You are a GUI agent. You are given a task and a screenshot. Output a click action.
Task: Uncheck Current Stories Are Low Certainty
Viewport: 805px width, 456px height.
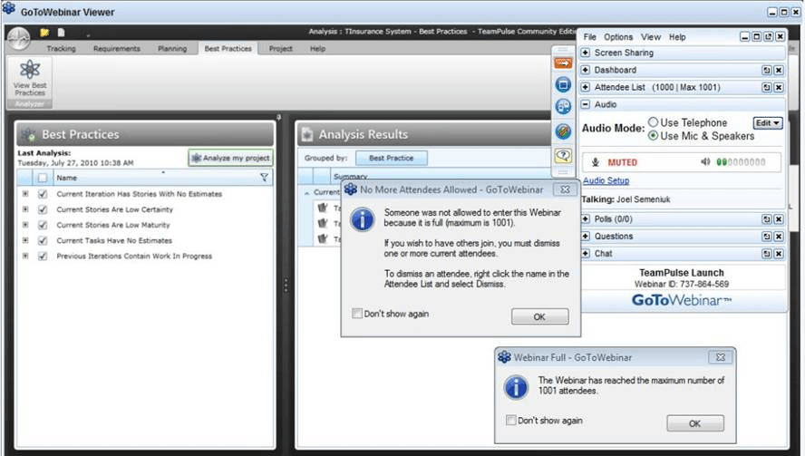click(43, 209)
